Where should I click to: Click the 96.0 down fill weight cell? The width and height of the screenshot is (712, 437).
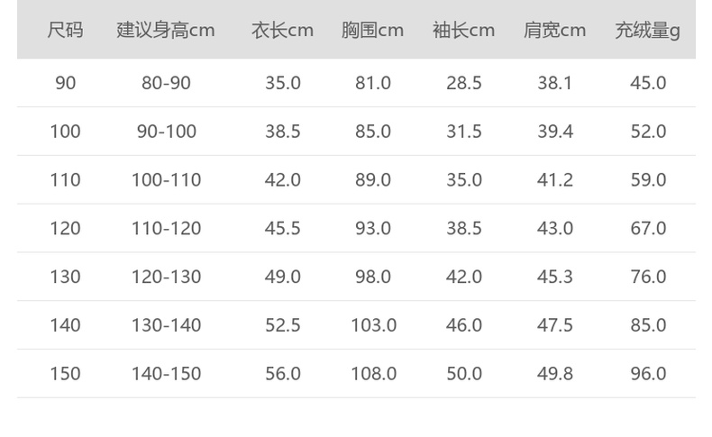[648, 373]
